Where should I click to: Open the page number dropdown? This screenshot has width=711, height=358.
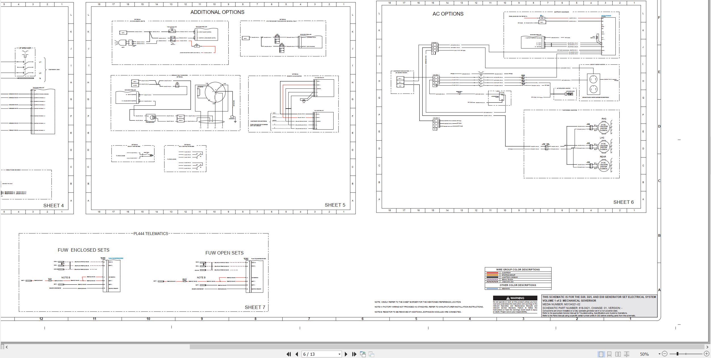tap(339, 354)
